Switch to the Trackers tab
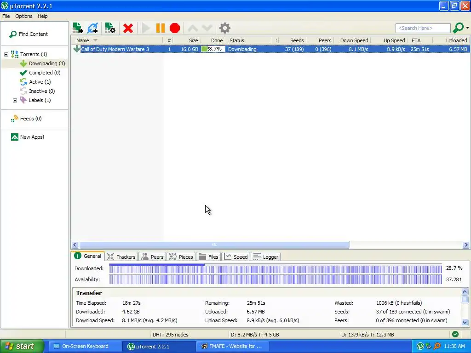Viewport: 471px width, 353px height. [121, 257]
